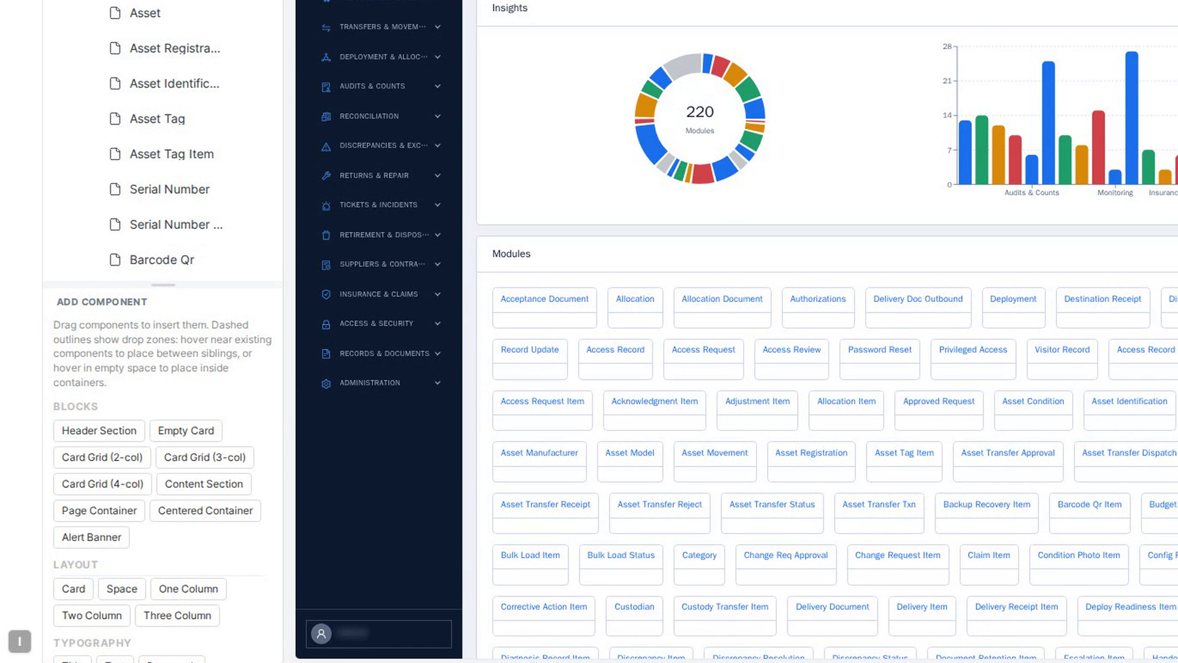The image size is (1178, 663).
Task: Expand the Audits & Counts chevron
Action: [x=437, y=87]
